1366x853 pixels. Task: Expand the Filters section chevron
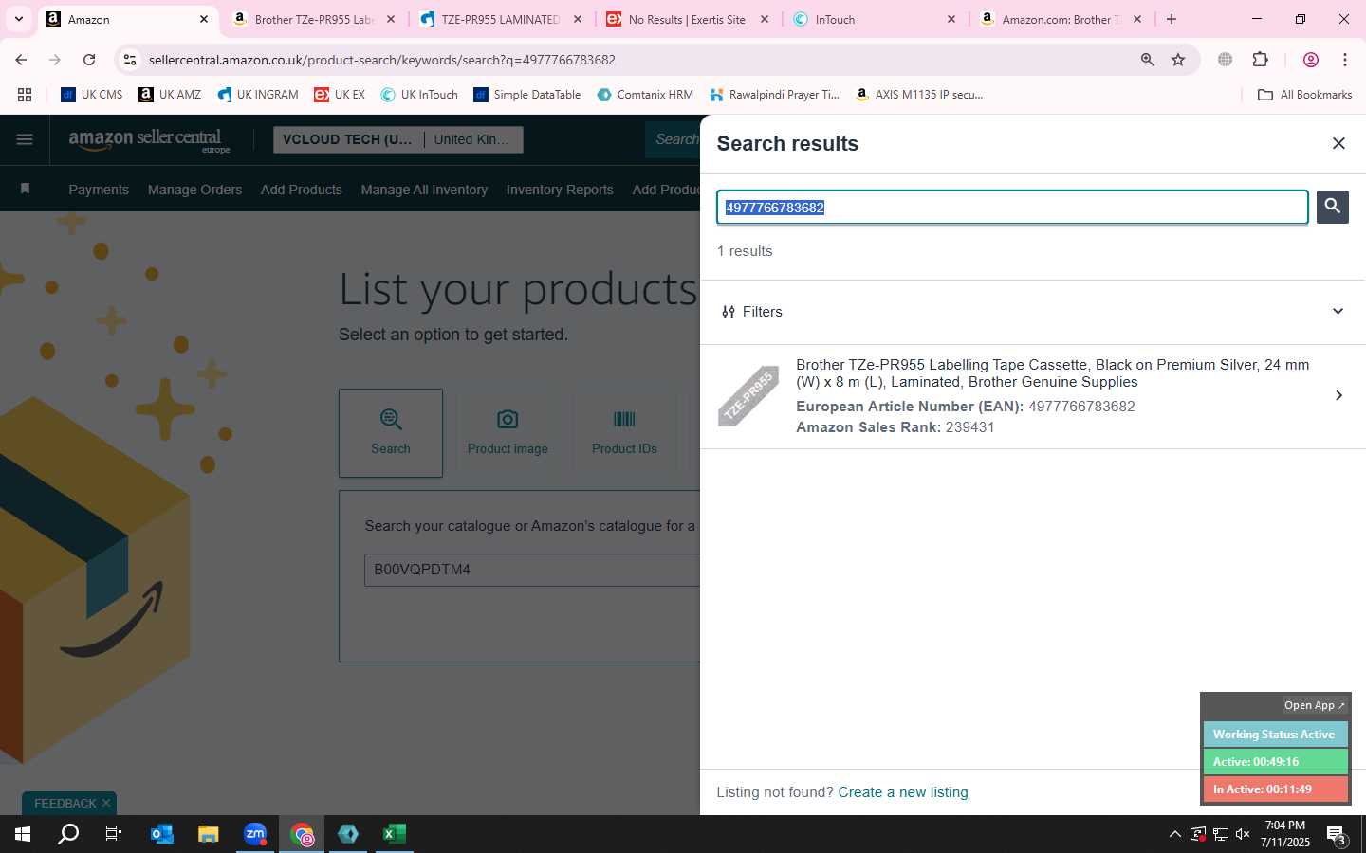[1338, 312]
